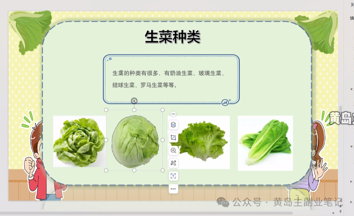Click the slide title 生菜种类
354x216 pixels.
click(x=173, y=37)
